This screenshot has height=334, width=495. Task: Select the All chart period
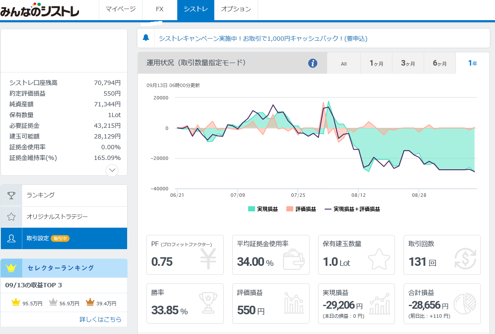coord(343,63)
